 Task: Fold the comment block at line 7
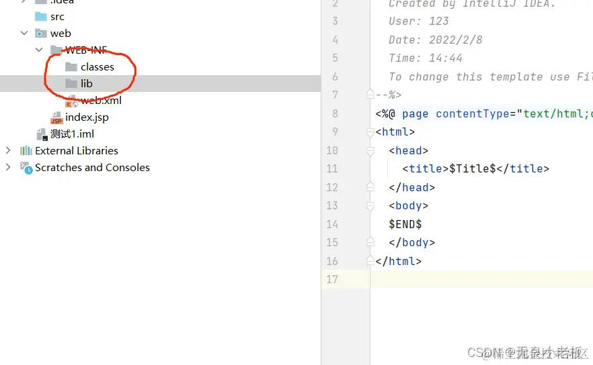pos(370,95)
